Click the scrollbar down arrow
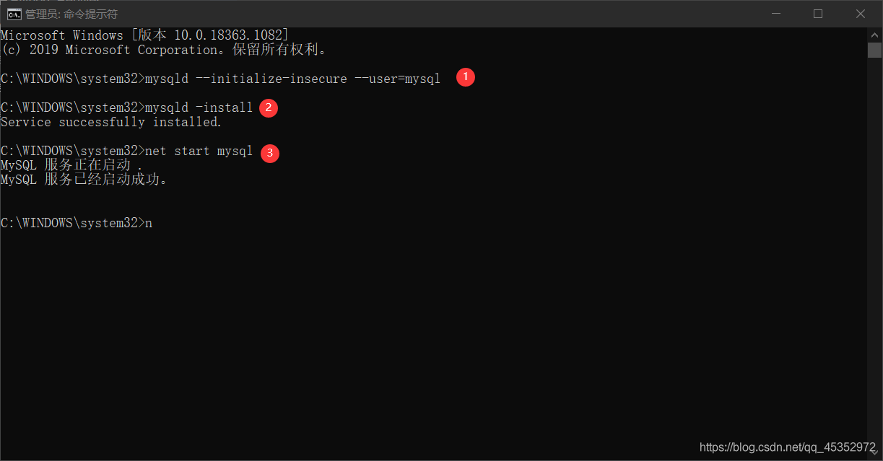This screenshot has width=883, height=461. (874, 453)
